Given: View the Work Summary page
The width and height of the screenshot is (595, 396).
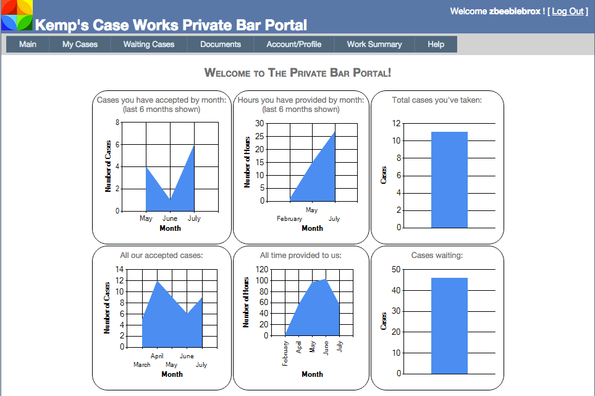Looking at the screenshot, I should [374, 45].
